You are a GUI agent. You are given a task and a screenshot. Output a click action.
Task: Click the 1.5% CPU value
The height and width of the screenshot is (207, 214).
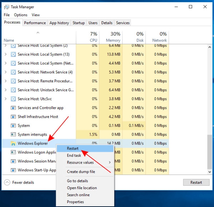pyautogui.click(x=93, y=135)
